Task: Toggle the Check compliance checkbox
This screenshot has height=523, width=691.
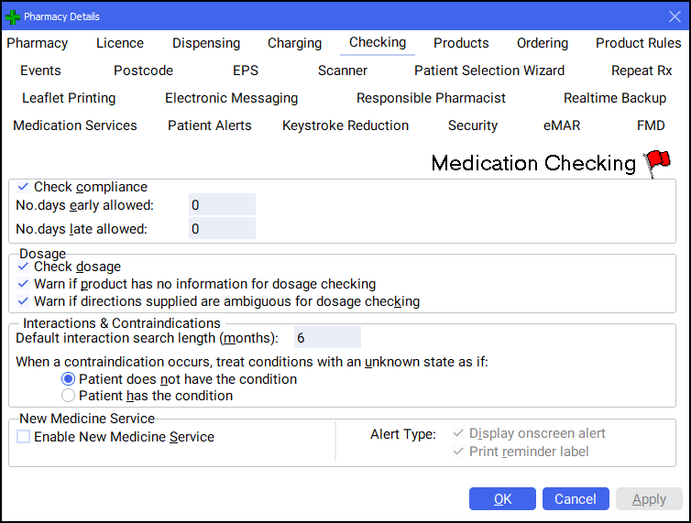Action: 24,187
